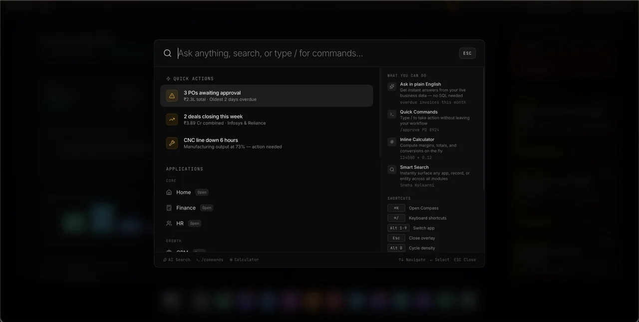The height and width of the screenshot is (322, 639).
Task: Click the trending icon for deals closing
Action: pyautogui.click(x=172, y=119)
